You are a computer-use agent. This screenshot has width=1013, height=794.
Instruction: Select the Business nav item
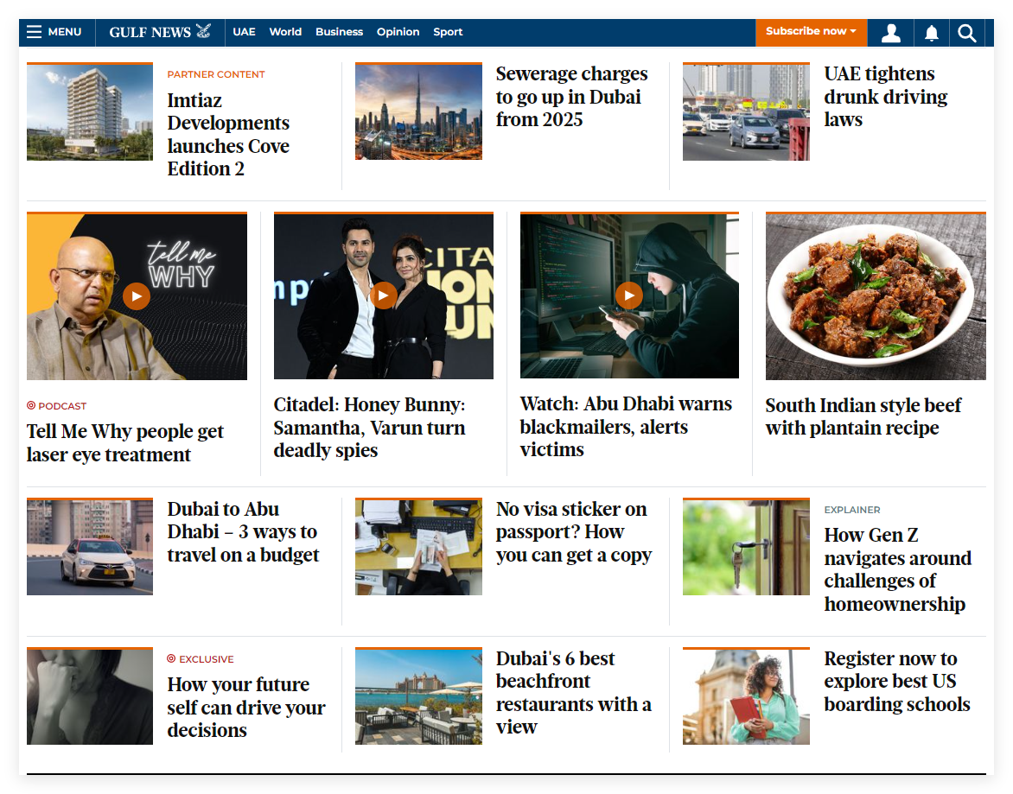339,32
